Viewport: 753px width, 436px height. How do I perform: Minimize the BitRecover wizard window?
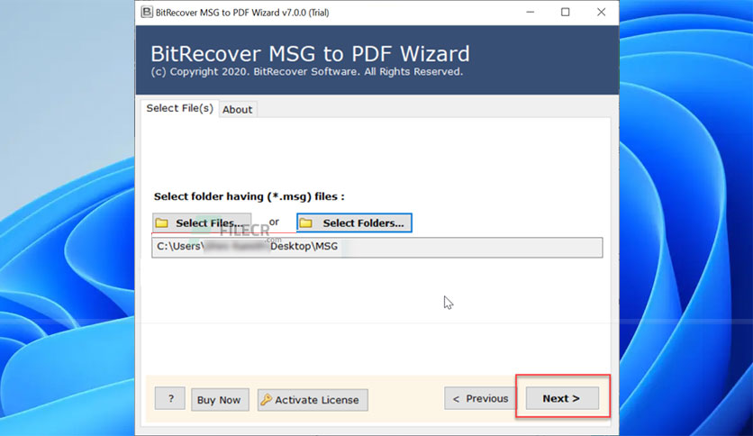531,12
